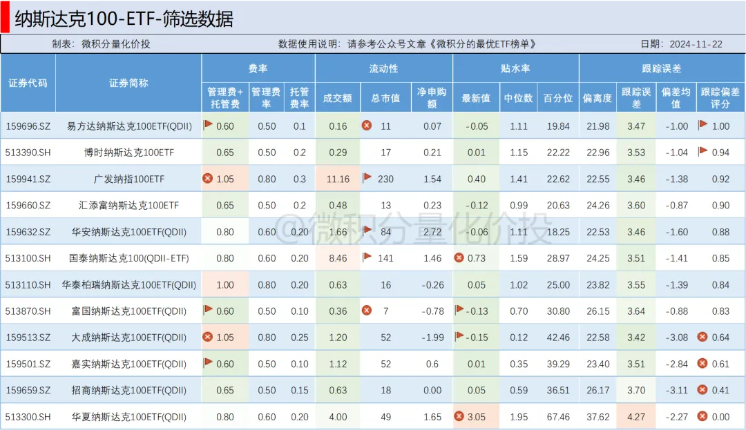Image resolution: width=746 pixels, height=430 pixels.
Task: Select the 流动性 column group header
Action: (x=383, y=69)
